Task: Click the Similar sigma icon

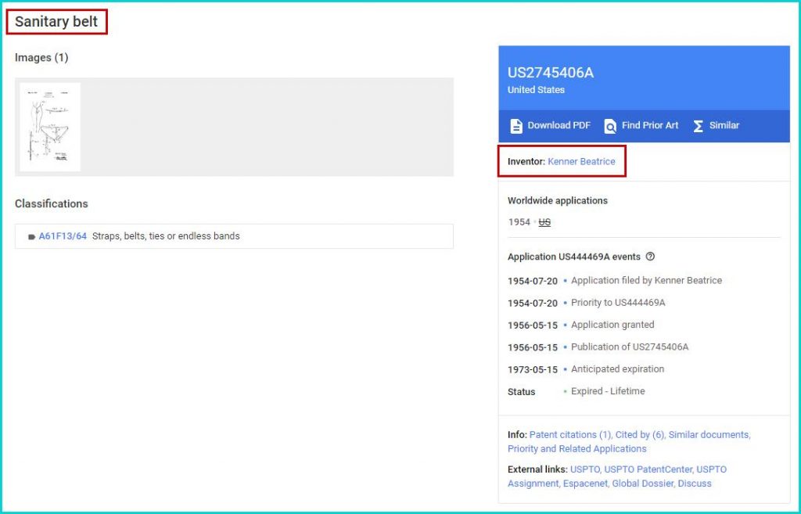Action: tap(699, 126)
